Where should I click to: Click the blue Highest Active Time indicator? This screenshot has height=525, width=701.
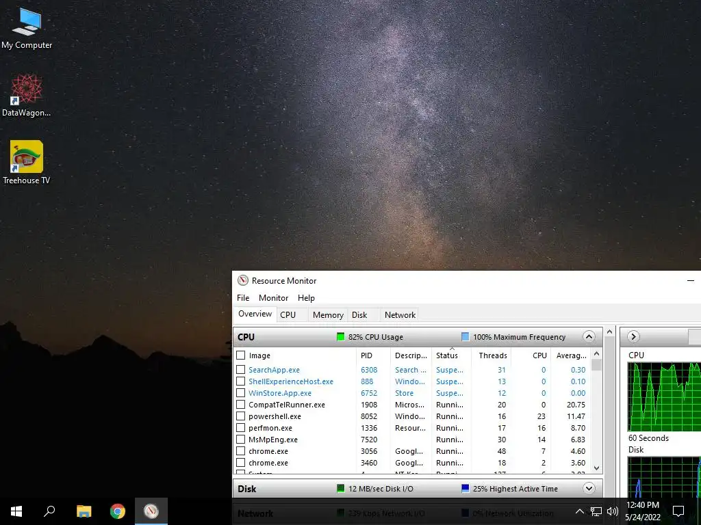465,489
